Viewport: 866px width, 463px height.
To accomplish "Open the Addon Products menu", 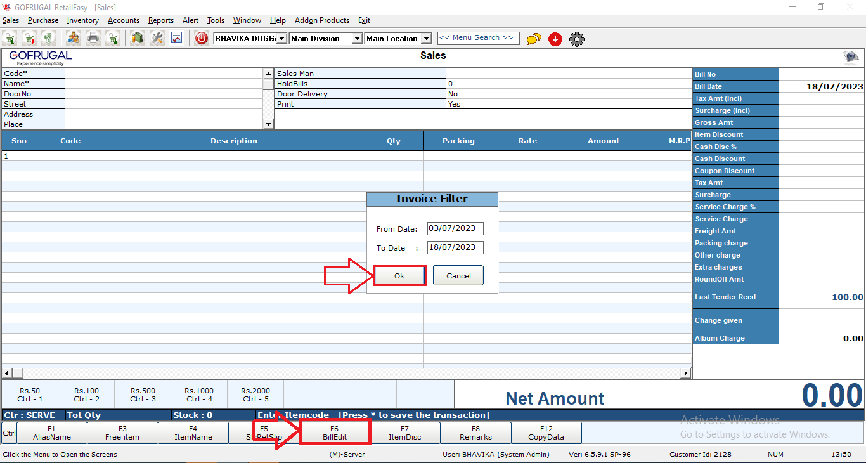I will (x=322, y=20).
